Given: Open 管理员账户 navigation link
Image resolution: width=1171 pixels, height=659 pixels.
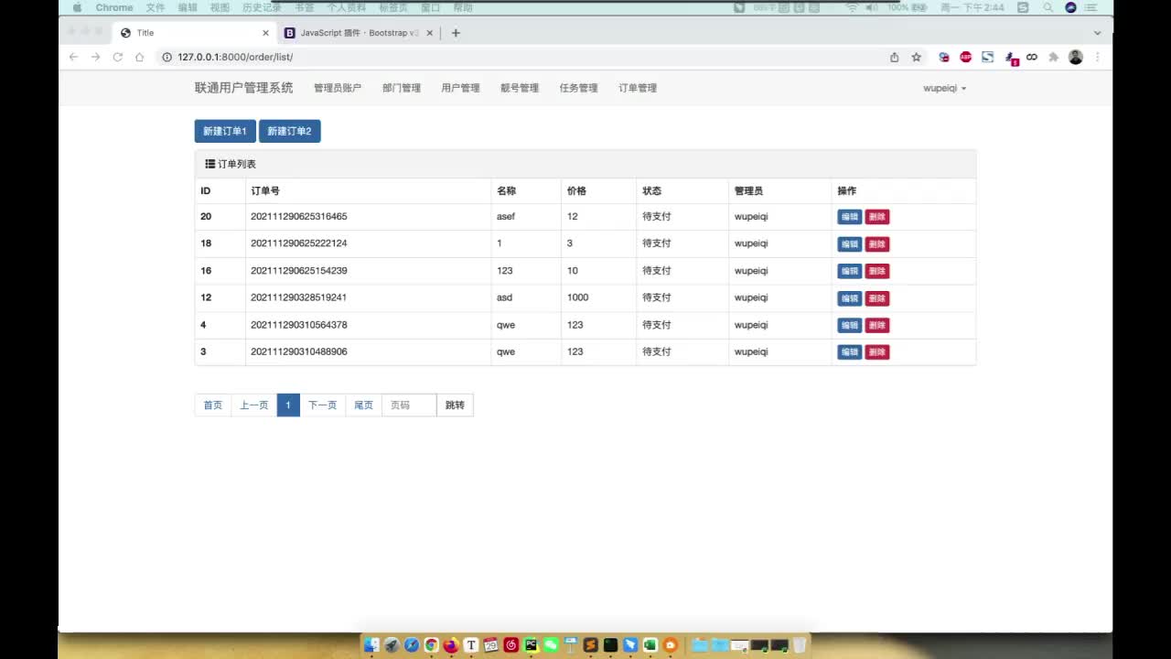Looking at the screenshot, I should tap(338, 88).
